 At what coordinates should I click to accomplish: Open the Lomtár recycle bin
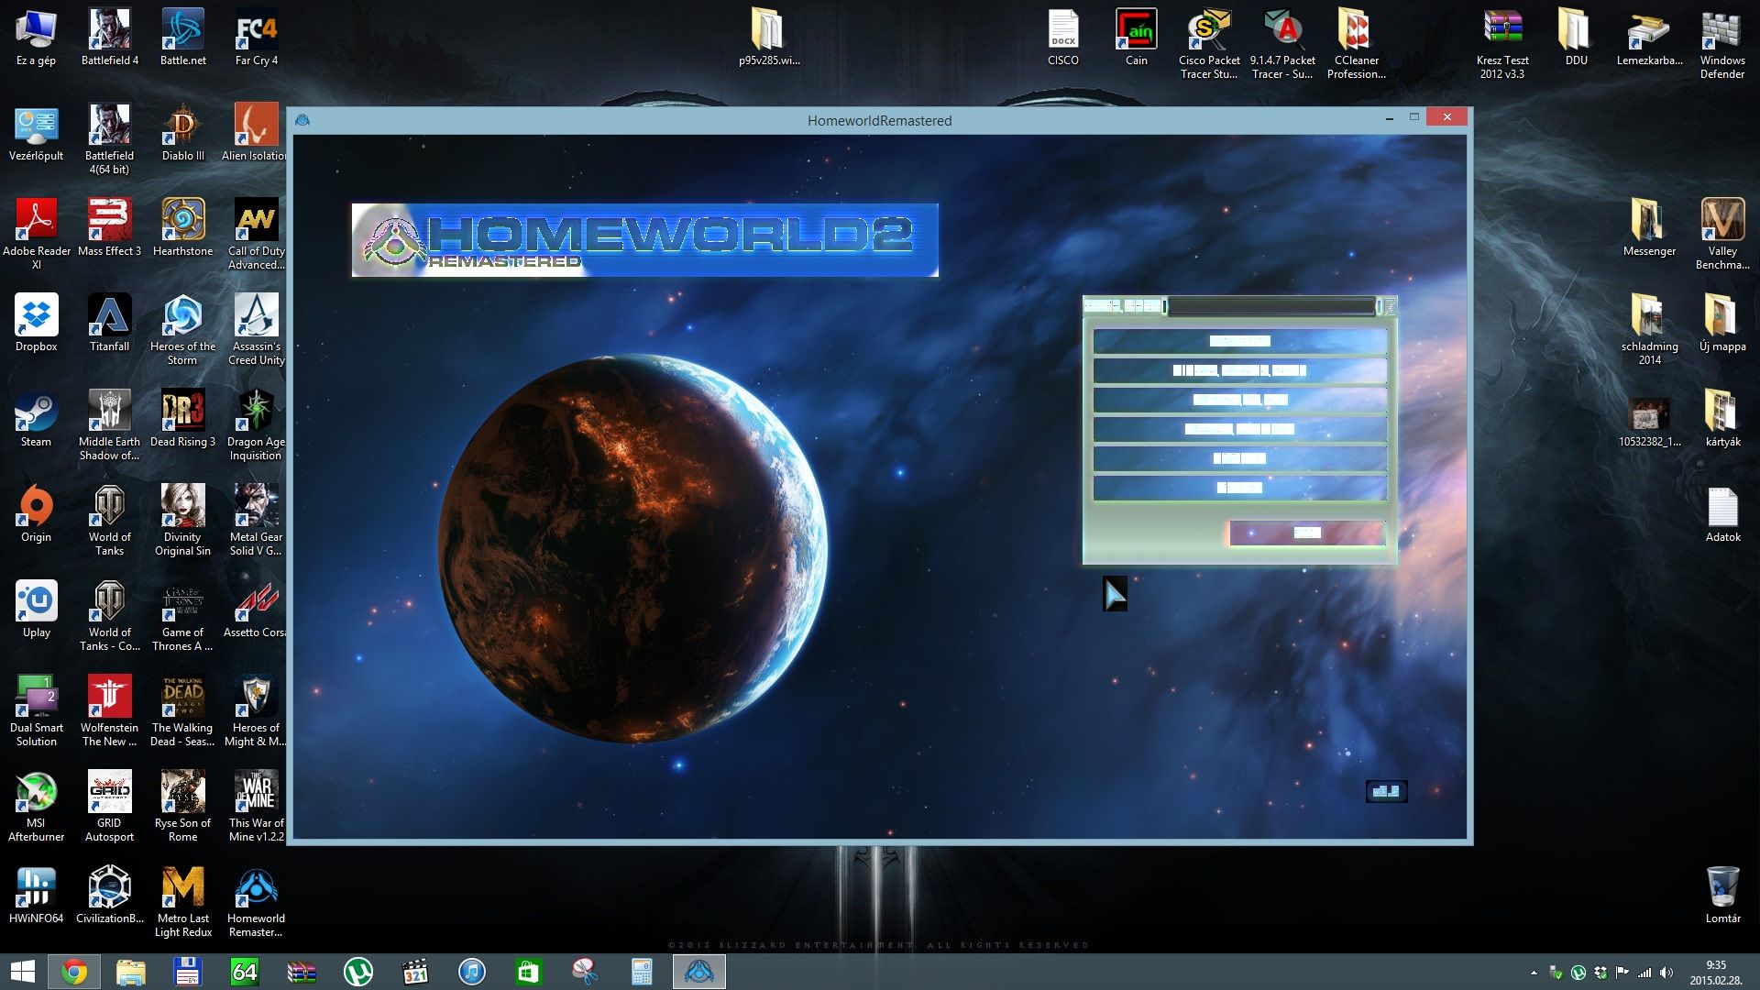(x=1722, y=896)
